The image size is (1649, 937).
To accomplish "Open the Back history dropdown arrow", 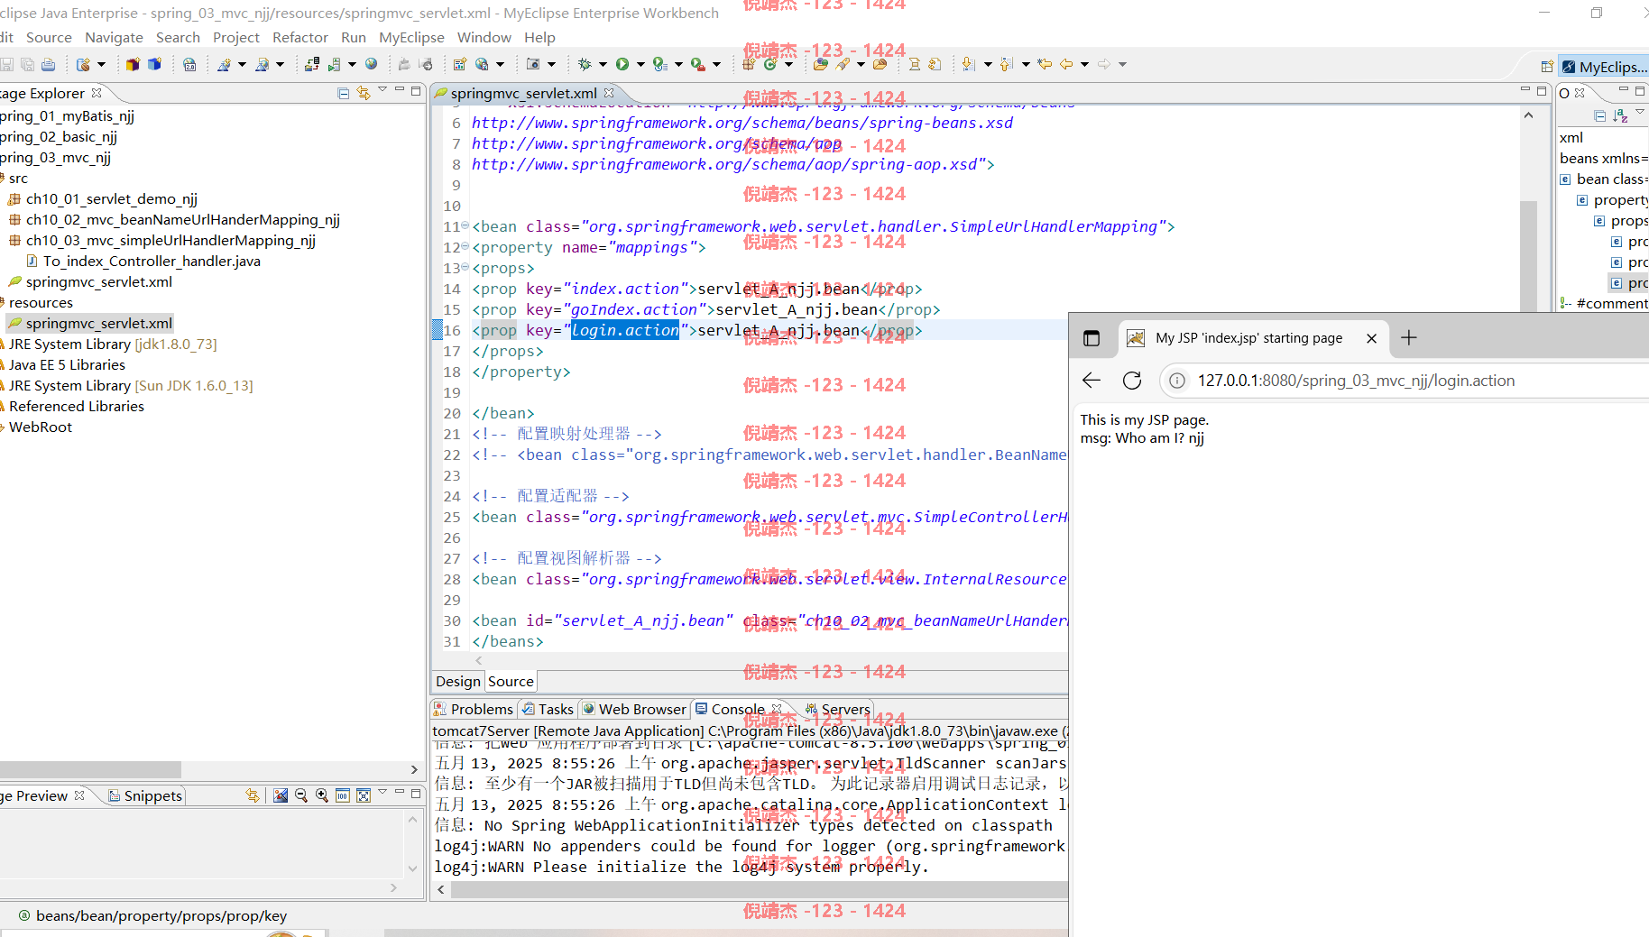I will click(x=1084, y=64).
